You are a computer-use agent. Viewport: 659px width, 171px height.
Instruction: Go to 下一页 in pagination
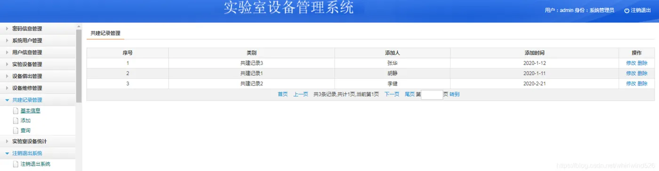pos(392,94)
